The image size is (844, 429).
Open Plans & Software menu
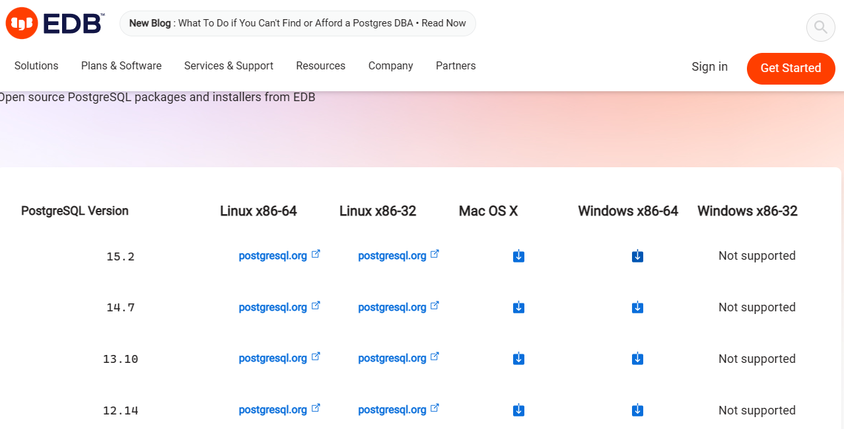[122, 66]
